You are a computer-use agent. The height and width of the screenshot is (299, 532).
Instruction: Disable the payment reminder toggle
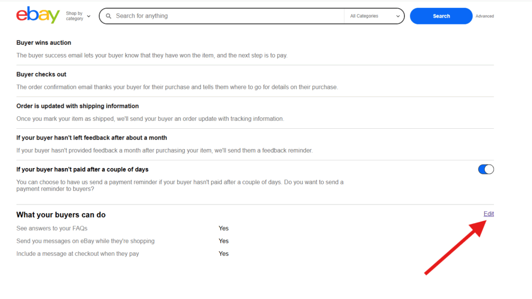(x=486, y=169)
